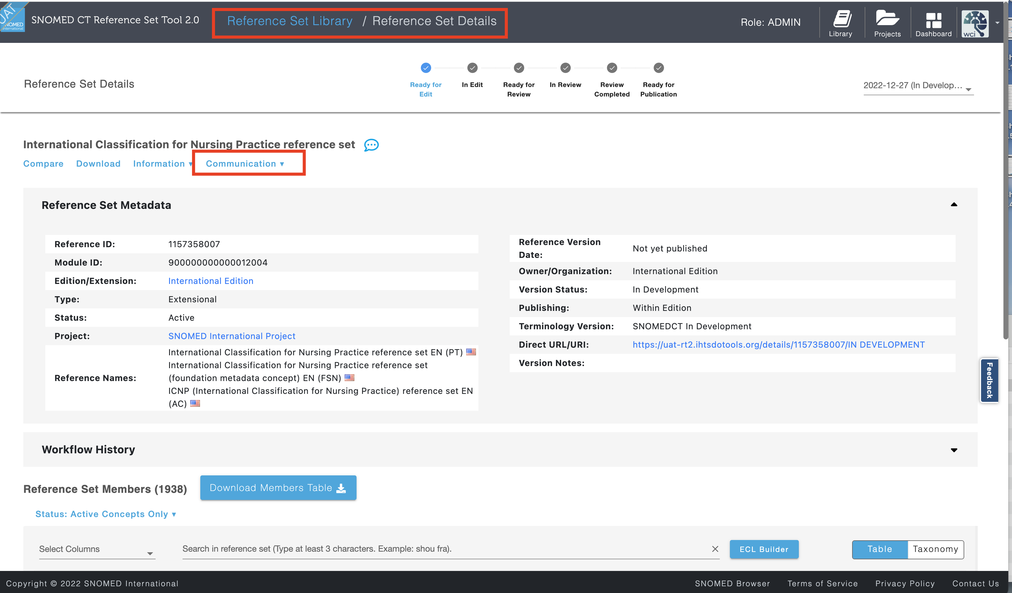The height and width of the screenshot is (593, 1012).
Task: Click Download Members Table button
Action: point(278,488)
